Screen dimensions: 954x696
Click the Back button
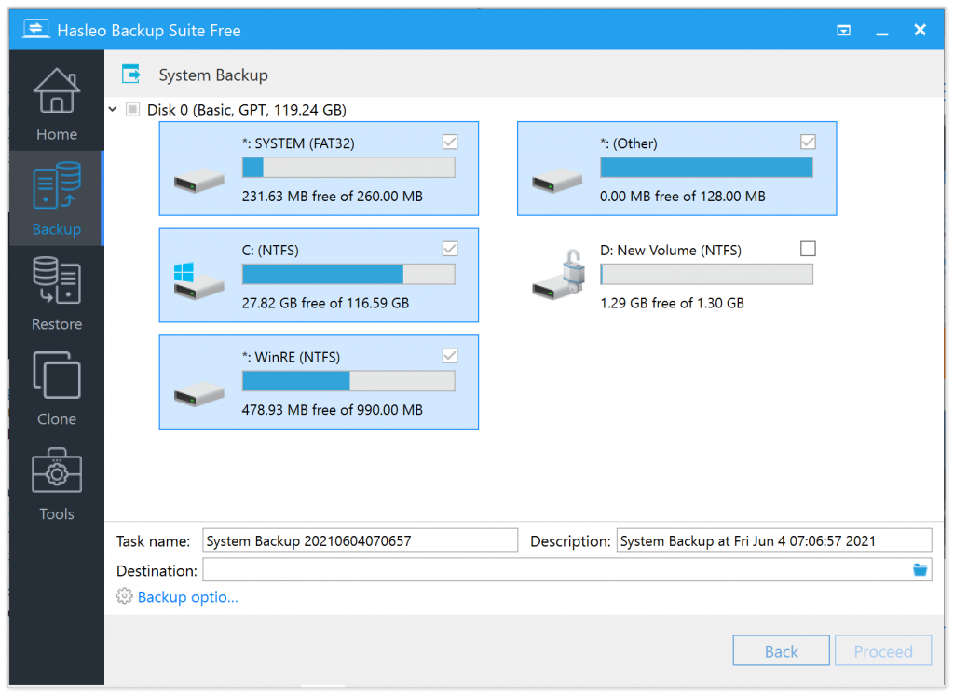click(781, 651)
